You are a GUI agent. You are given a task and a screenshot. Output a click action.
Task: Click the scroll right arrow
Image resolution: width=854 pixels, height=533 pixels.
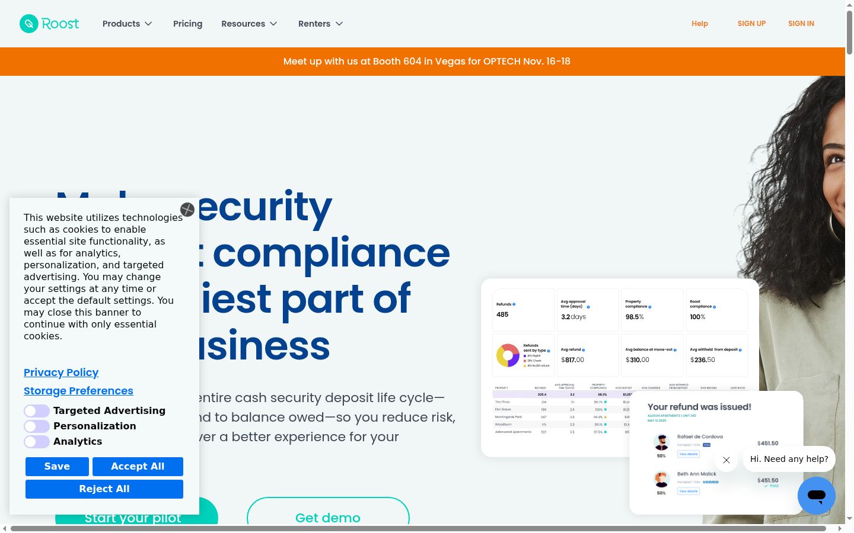point(840,528)
